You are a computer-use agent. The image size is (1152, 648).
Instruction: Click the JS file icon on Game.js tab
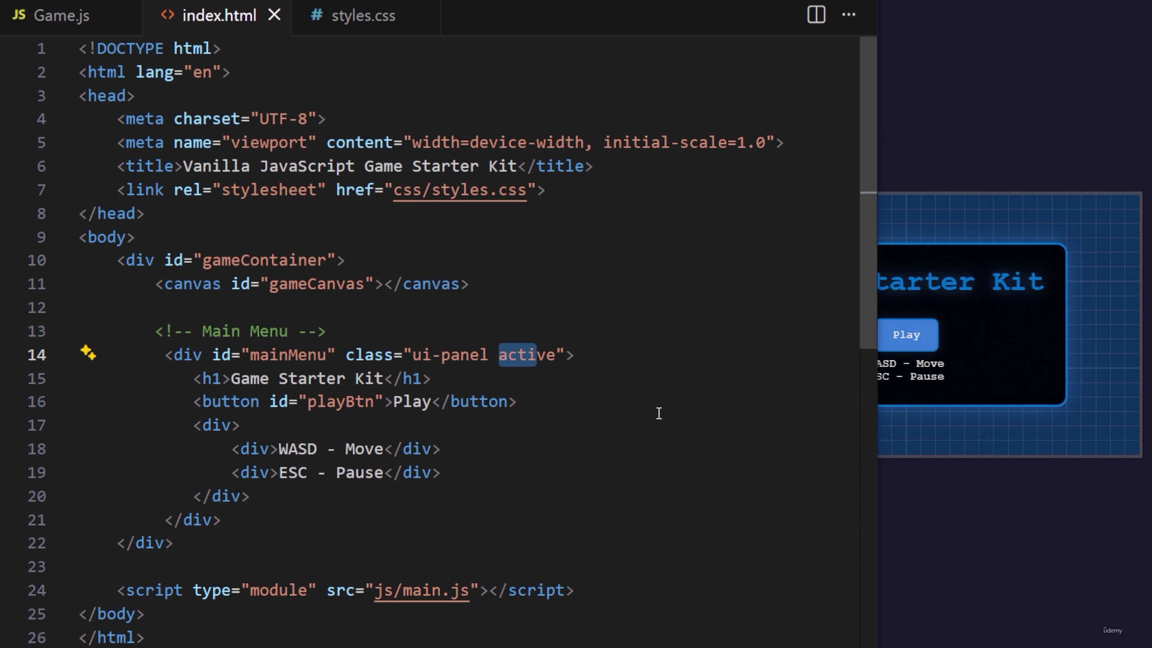pos(19,15)
